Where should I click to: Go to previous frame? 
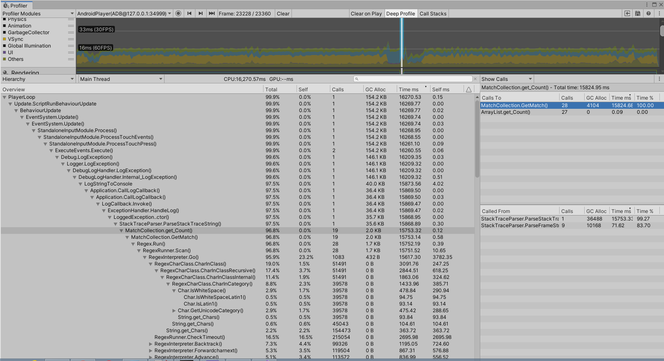pos(189,13)
